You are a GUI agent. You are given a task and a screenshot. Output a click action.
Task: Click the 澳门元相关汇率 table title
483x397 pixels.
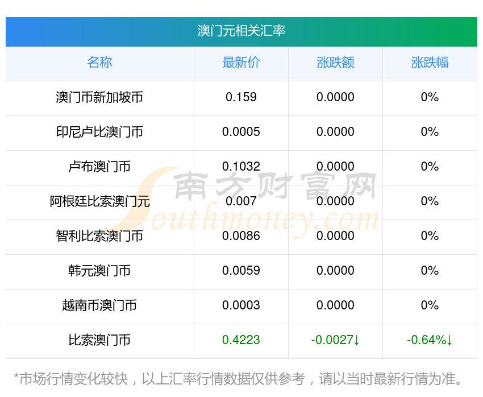point(241,31)
